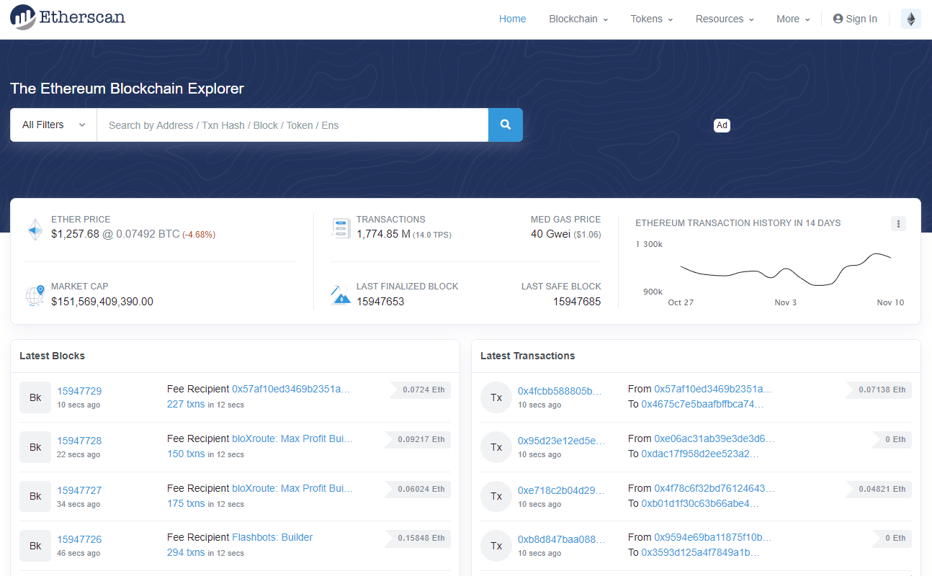Open recipient address 0x3593d125a4f7849a1b
Screen dimensions: 932x576
point(700,552)
